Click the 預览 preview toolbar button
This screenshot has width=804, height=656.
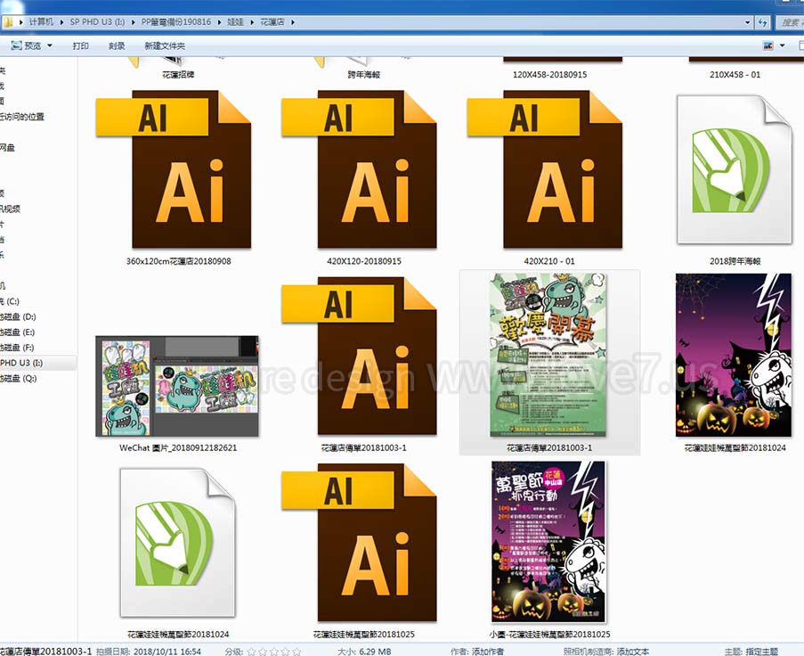(x=27, y=45)
